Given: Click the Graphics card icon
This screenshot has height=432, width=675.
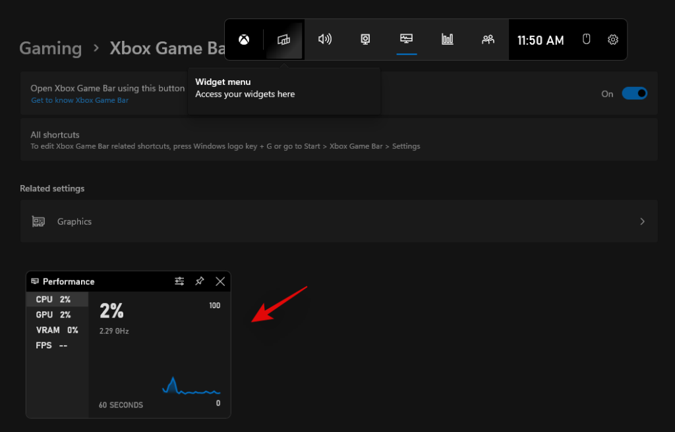Looking at the screenshot, I should [38, 221].
